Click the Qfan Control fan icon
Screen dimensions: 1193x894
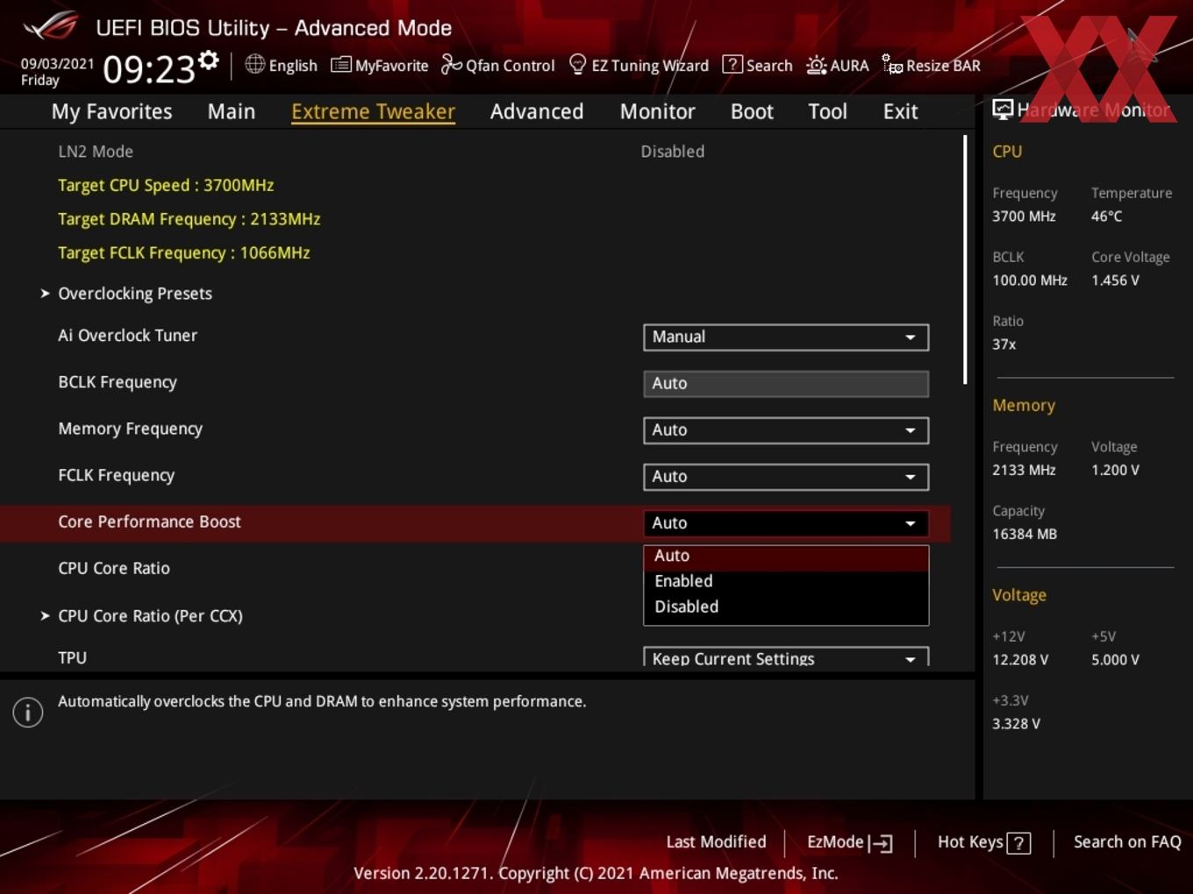451,64
